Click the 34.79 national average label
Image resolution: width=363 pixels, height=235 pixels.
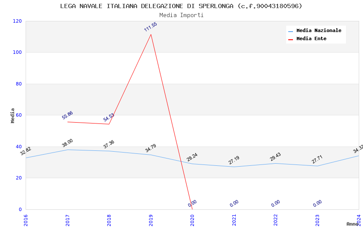tap(150, 148)
